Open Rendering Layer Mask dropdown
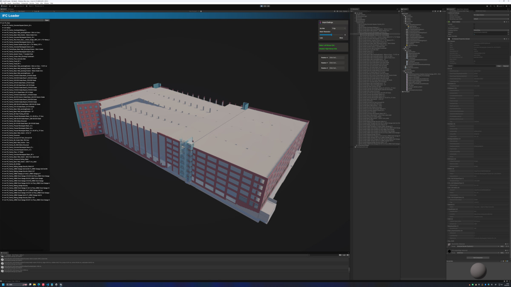 coord(491,19)
